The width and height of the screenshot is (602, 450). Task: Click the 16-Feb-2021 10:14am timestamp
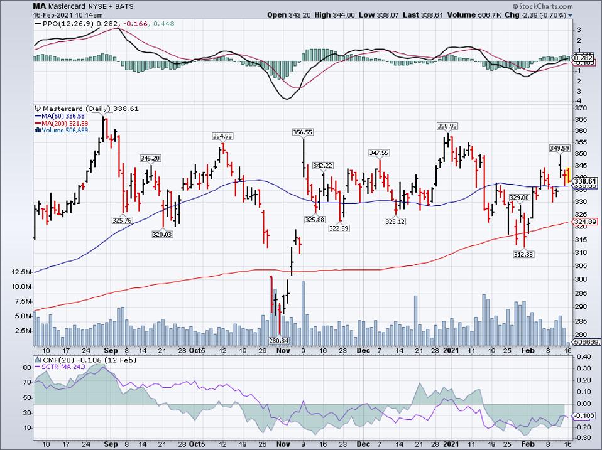[68, 15]
